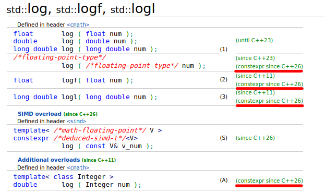The image size is (325, 192).
Task: Click the constexpr /*deduced-simd-t*/<V> line
Action: pyautogui.click(x=76, y=138)
